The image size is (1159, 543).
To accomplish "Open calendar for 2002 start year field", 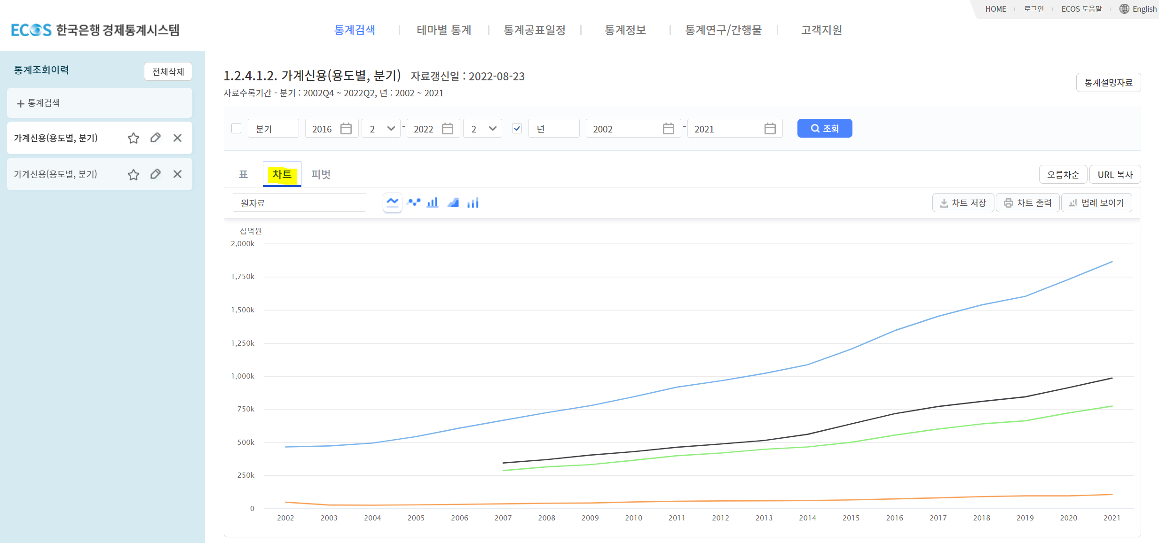I will [x=668, y=129].
